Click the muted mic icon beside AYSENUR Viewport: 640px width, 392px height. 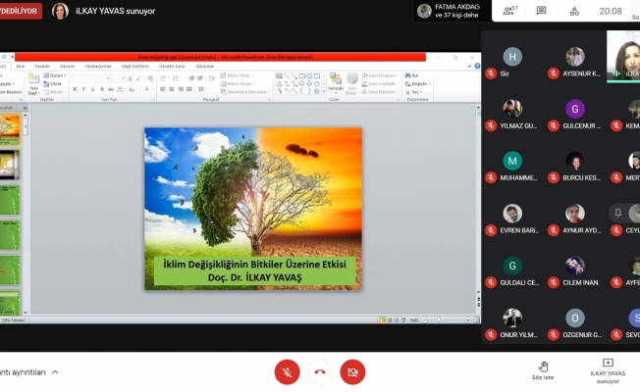point(555,73)
